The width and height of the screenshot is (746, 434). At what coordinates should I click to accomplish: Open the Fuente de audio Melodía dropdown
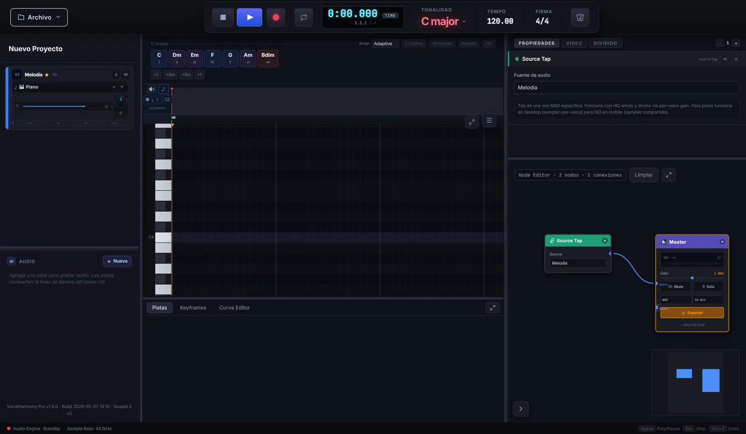[x=627, y=88]
